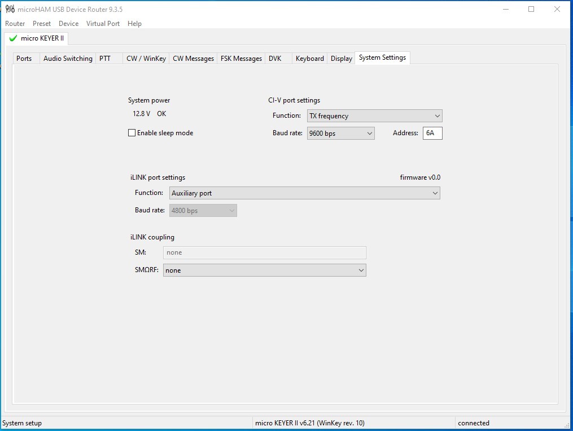Select the CW Messages tab

193,59
